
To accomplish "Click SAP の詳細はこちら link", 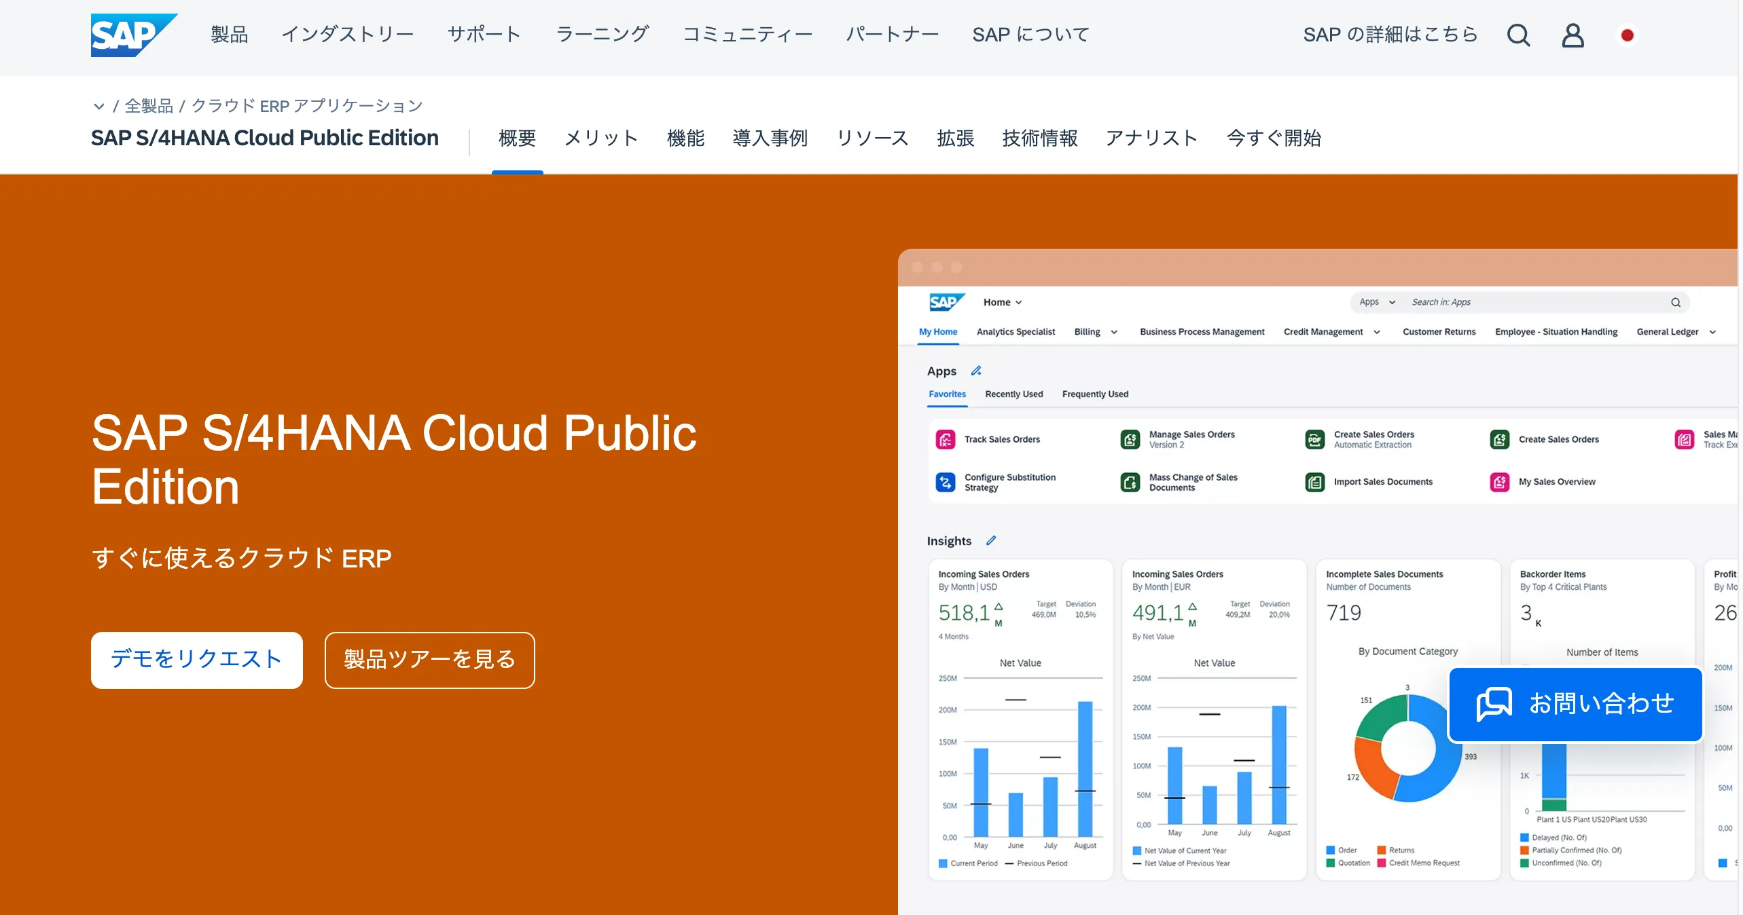I will pos(1390,35).
